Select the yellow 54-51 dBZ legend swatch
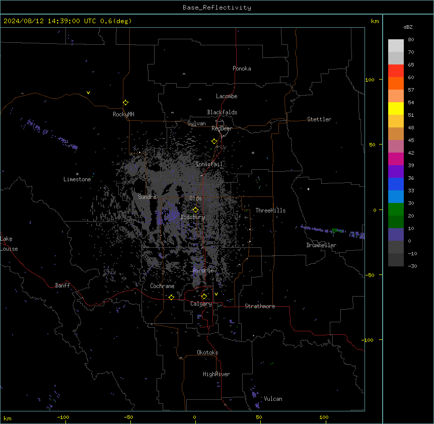Screen dimensions: 434x424 pyautogui.click(x=396, y=108)
